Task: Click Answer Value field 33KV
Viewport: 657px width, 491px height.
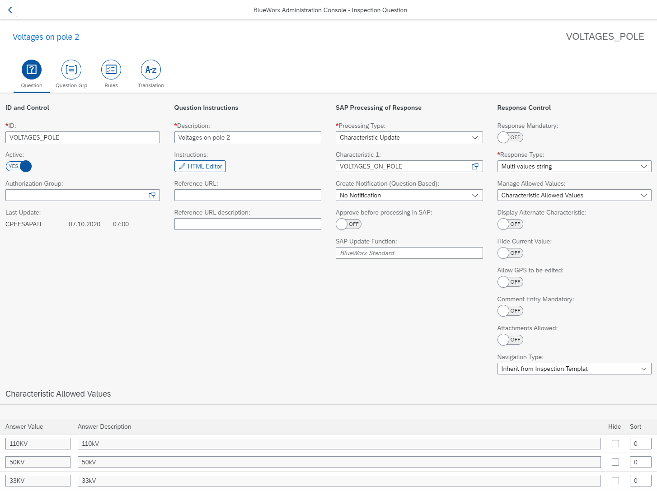Action: pyautogui.click(x=38, y=481)
